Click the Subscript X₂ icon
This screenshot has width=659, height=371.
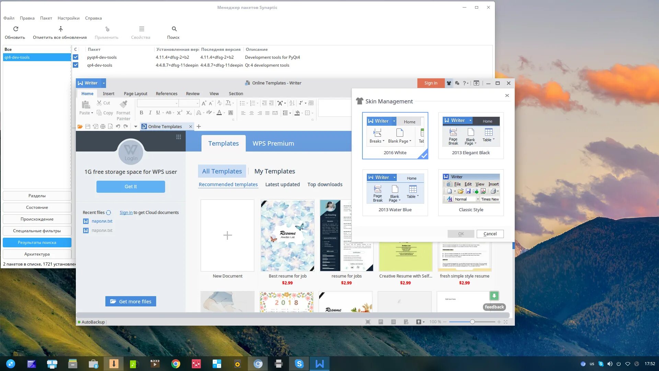(x=189, y=113)
